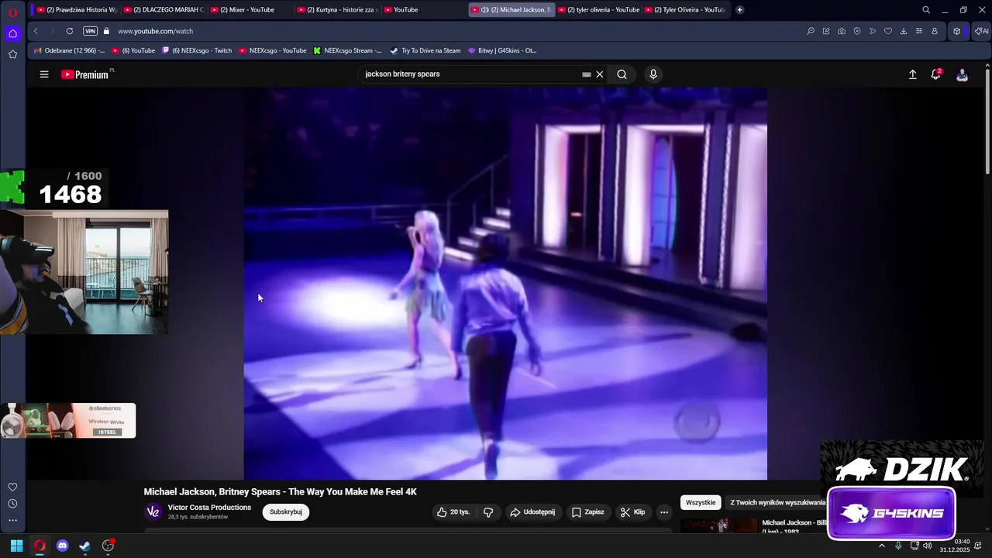
Task: Search tabs with title bar magnifier
Action: coord(926,10)
